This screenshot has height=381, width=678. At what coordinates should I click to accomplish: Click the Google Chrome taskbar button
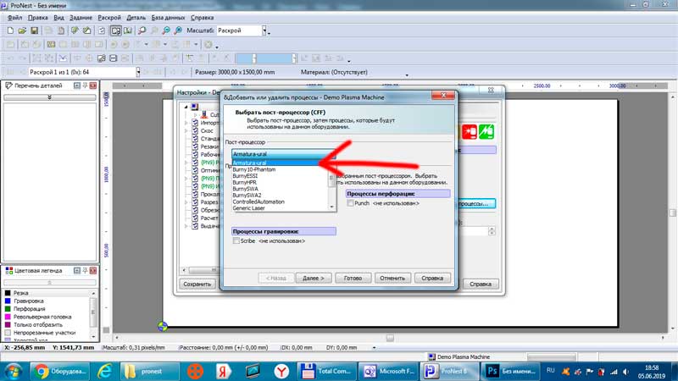tap(60, 371)
